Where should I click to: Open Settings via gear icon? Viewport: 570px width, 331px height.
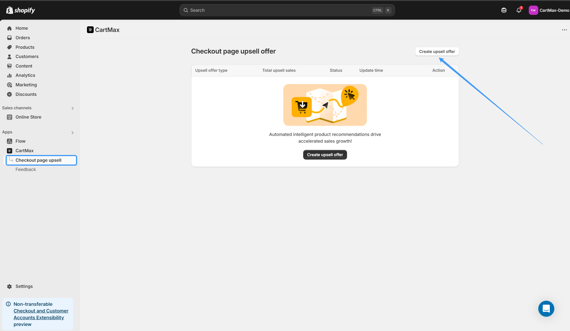pyautogui.click(x=10, y=286)
